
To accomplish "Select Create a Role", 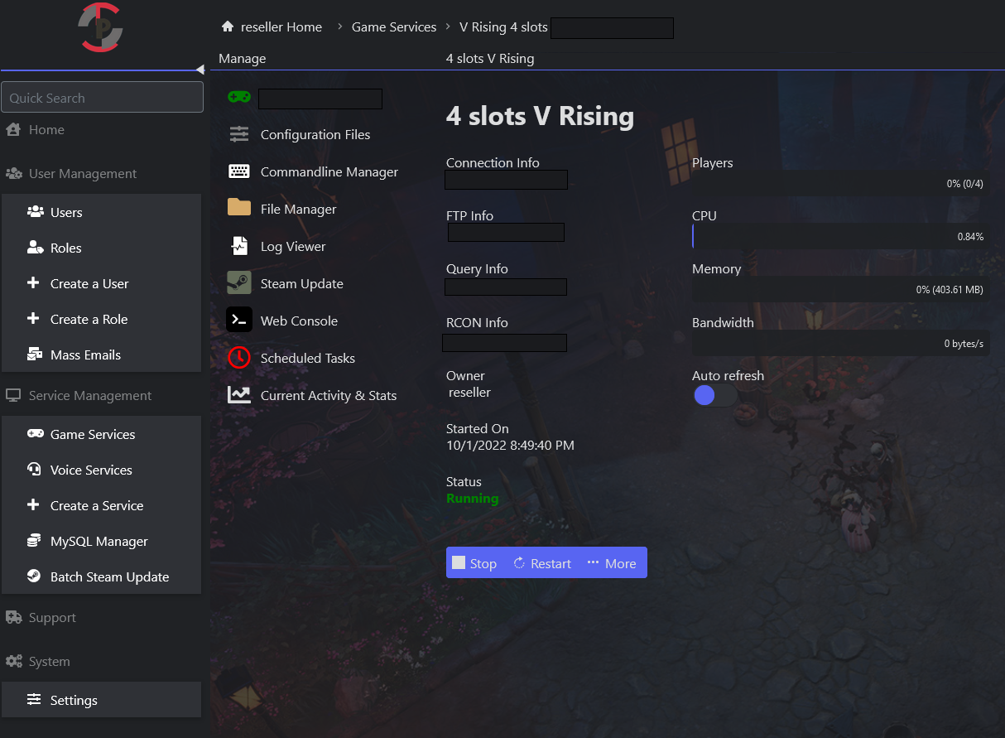I will point(89,320).
